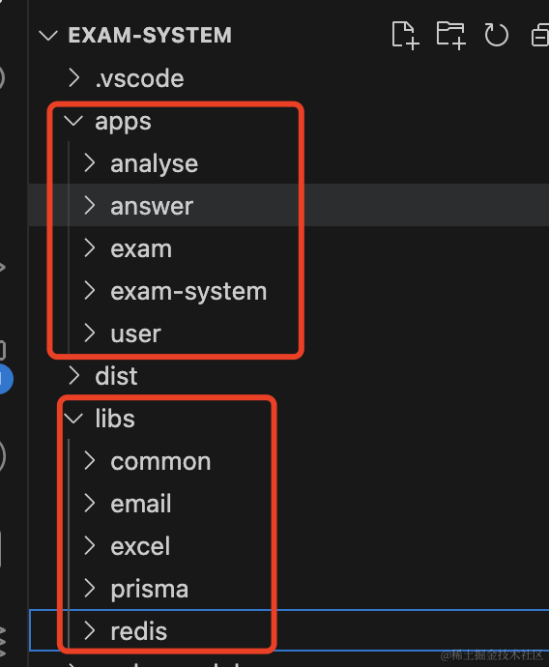Screen dimensions: 549x667
Task: Select the prisma folder
Action: pyautogui.click(x=149, y=589)
